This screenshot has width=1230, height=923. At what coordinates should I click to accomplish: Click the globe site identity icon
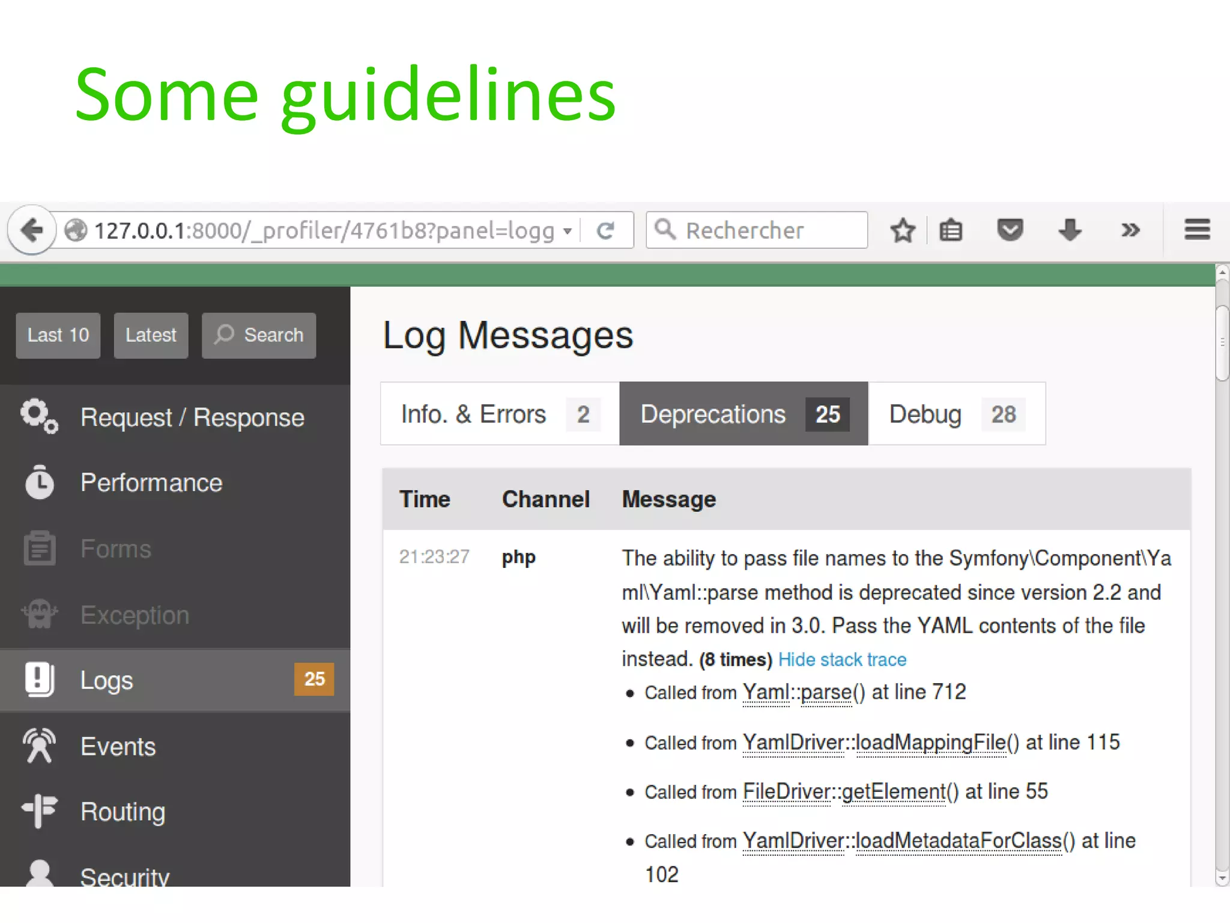pyautogui.click(x=76, y=230)
